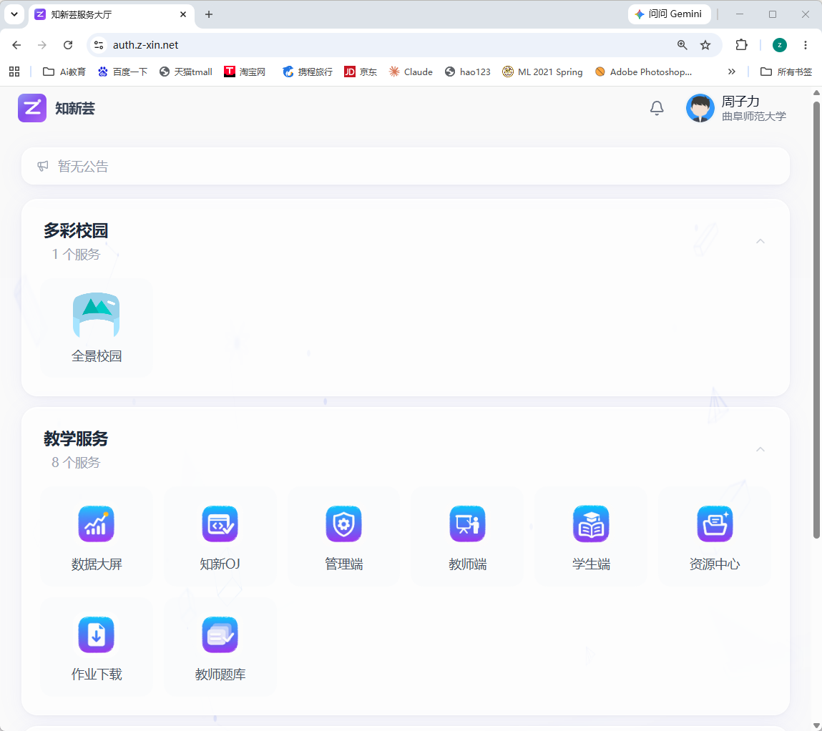Click the 暂无公告 announcement bar
The width and height of the screenshot is (822, 731).
click(x=406, y=166)
